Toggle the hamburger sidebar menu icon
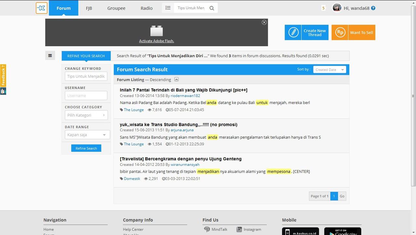Viewport: 416px width, 235px height. coord(50,56)
